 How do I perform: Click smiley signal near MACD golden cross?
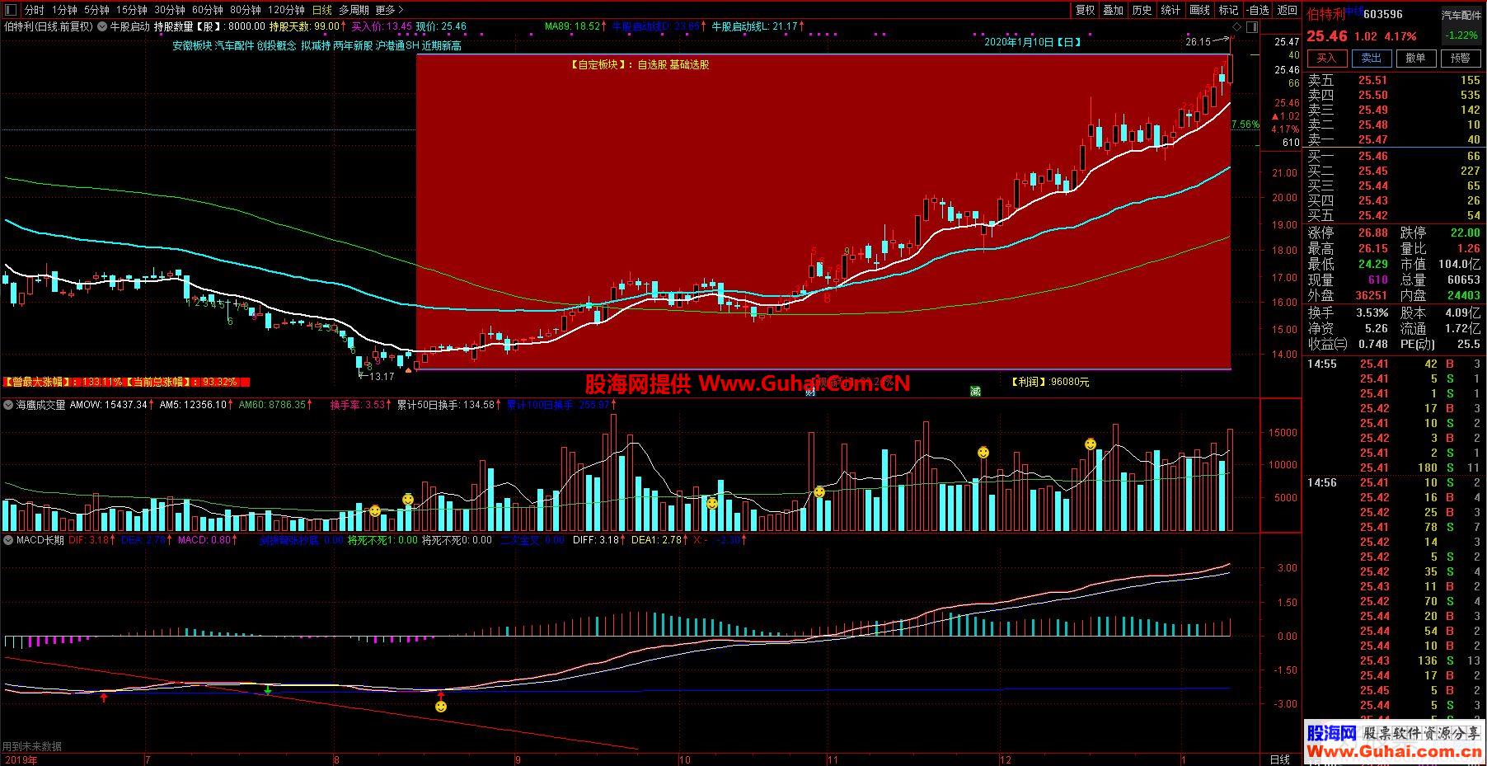(x=441, y=707)
